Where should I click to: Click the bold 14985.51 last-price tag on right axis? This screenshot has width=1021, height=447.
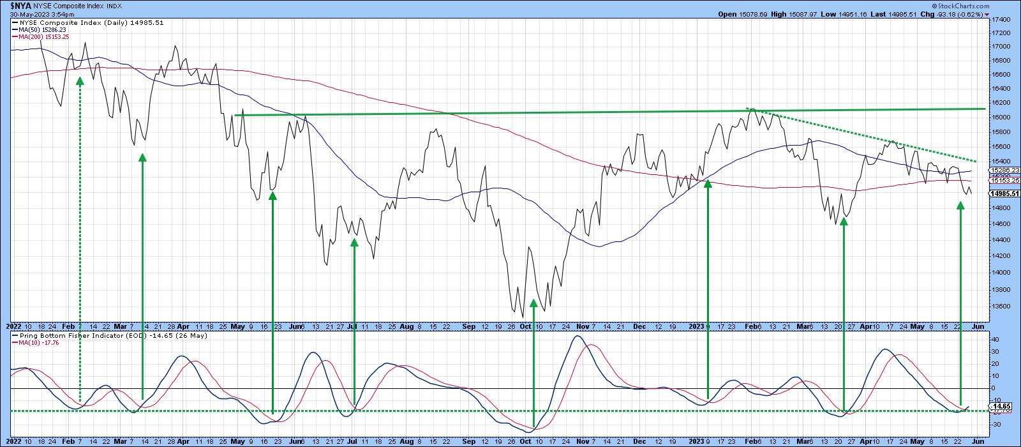[1004, 193]
